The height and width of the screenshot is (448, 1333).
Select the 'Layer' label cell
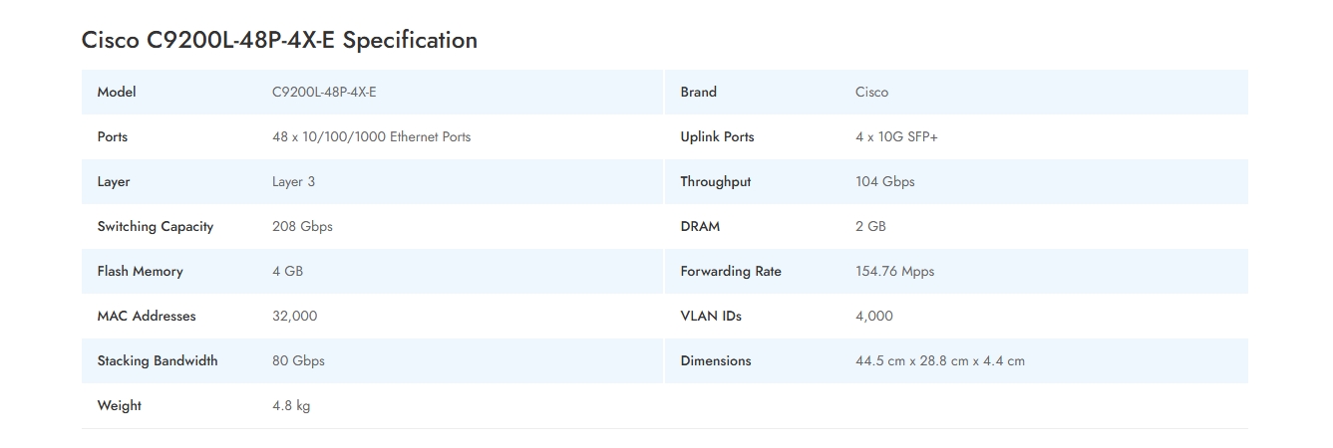tap(114, 181)
